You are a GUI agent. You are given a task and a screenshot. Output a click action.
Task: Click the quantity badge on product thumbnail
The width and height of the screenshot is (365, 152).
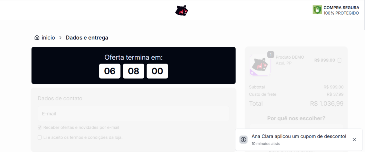(x=271, y=55)
